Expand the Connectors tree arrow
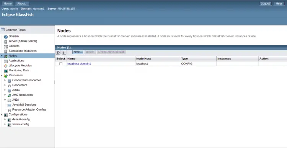The width and height of the screenshot is (287, 148). [x=5, y=85]
